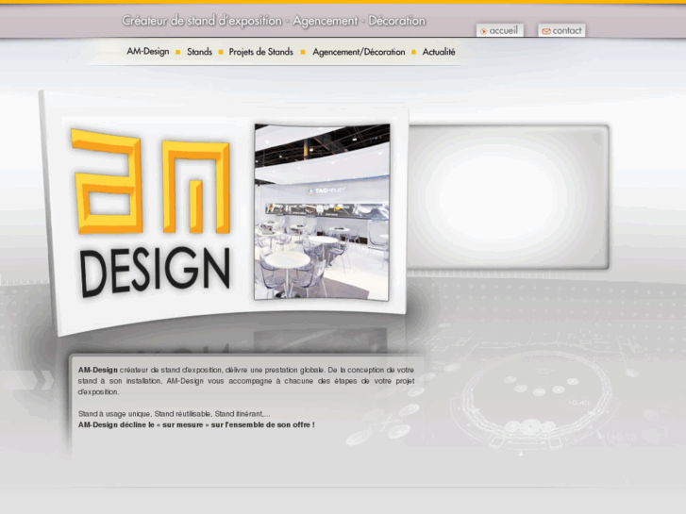Click the empty glowing panel on right
686x514 pixels.
[x=510, y=196]
